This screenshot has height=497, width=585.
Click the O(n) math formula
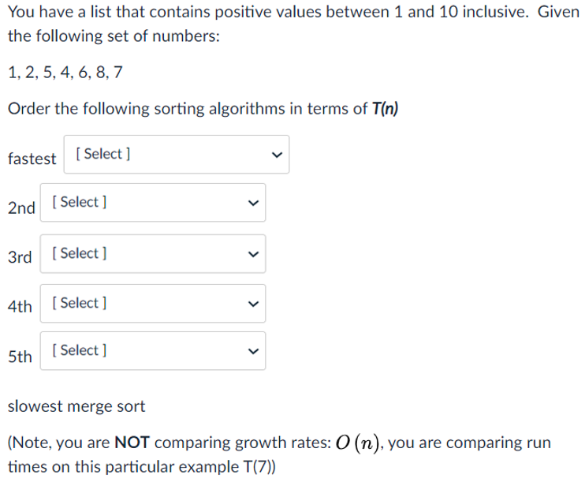[x=357, y=443]
